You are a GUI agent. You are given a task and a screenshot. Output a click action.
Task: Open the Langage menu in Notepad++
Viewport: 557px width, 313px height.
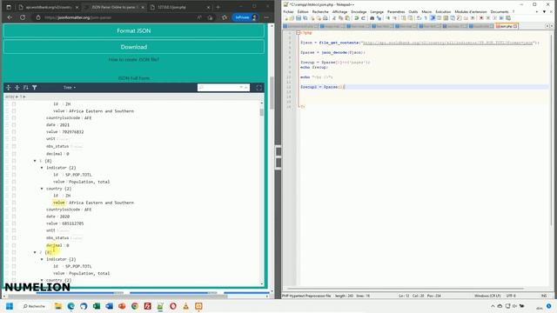377,11
